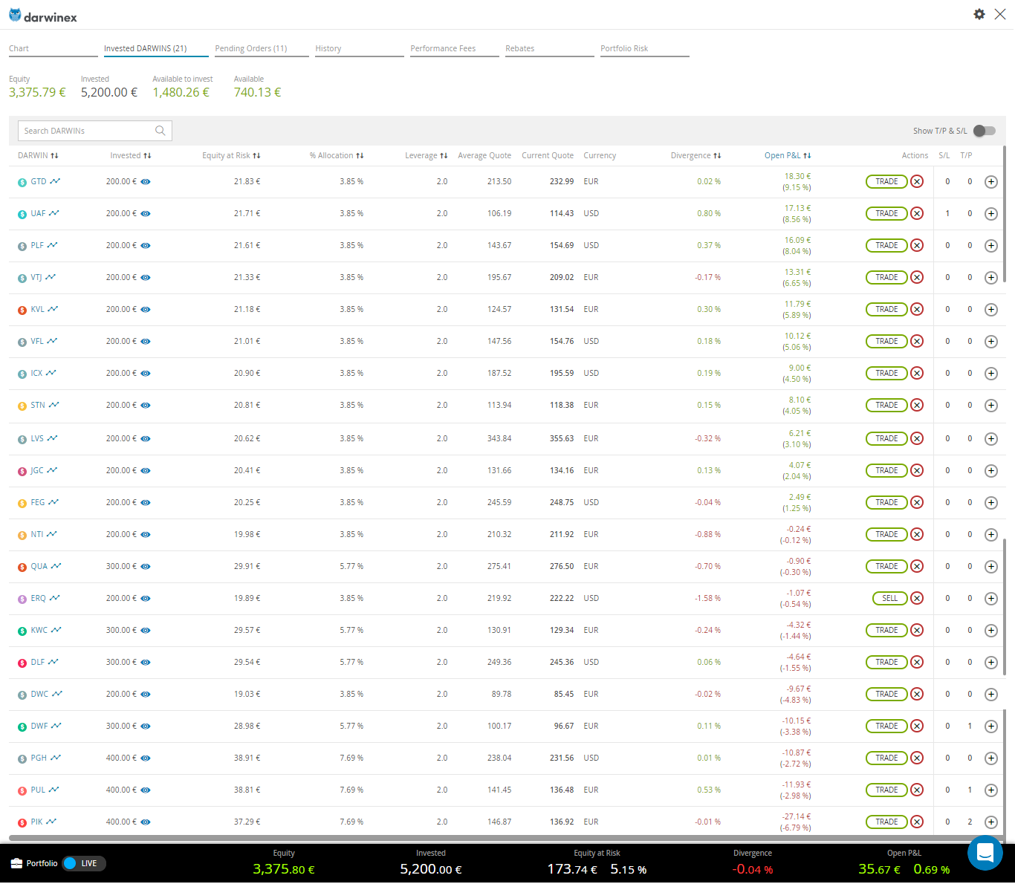Viewport: 1015px width, 884px height.
Task: Open KVL mini chart icon
Action: [x=53, y=309]
